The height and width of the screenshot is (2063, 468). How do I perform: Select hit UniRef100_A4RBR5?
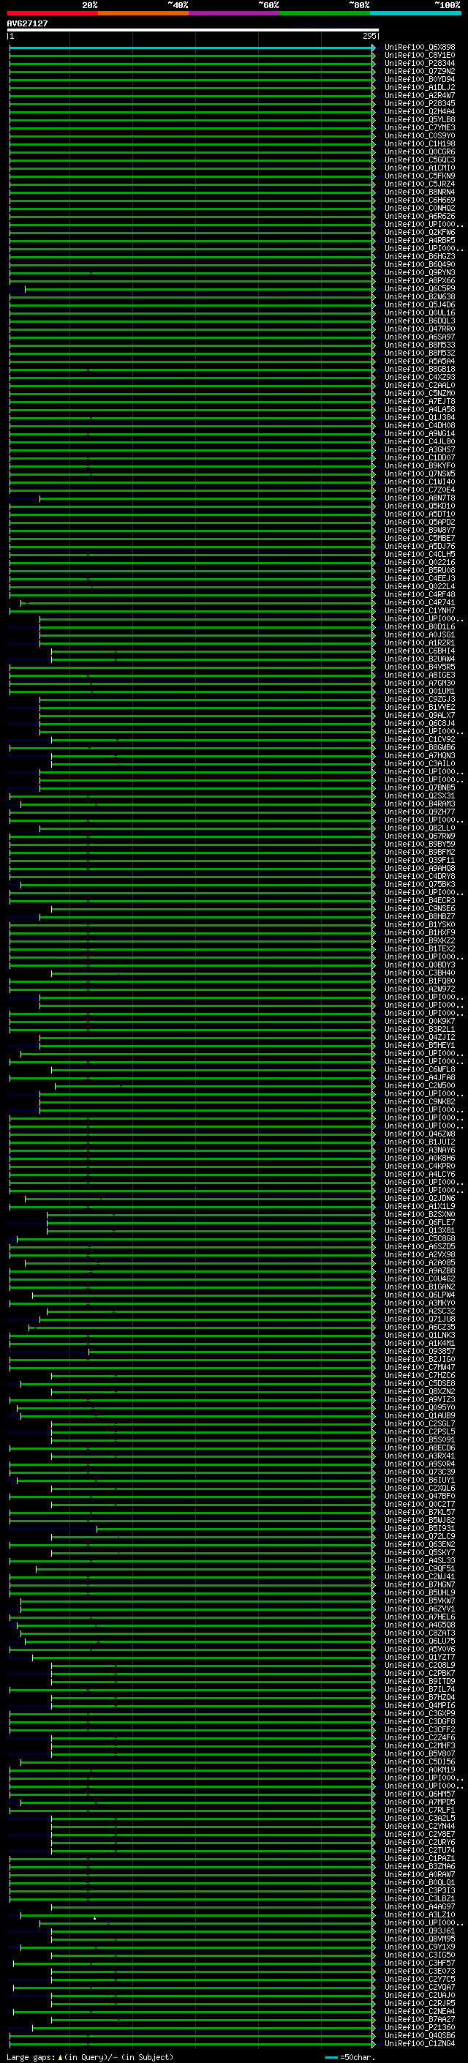420,240
